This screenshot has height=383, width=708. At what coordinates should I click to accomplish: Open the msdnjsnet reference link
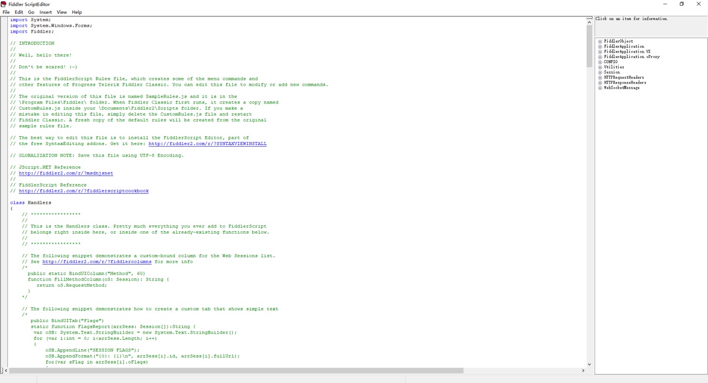66,173
